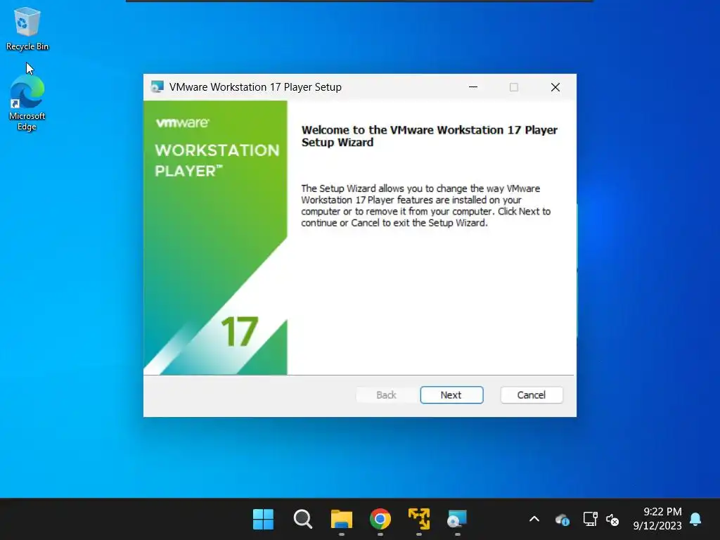Viewport: 720px width, 540px height.
Task: Click the Setup Wizard description paragraph
Action: [x=425, y=206]
